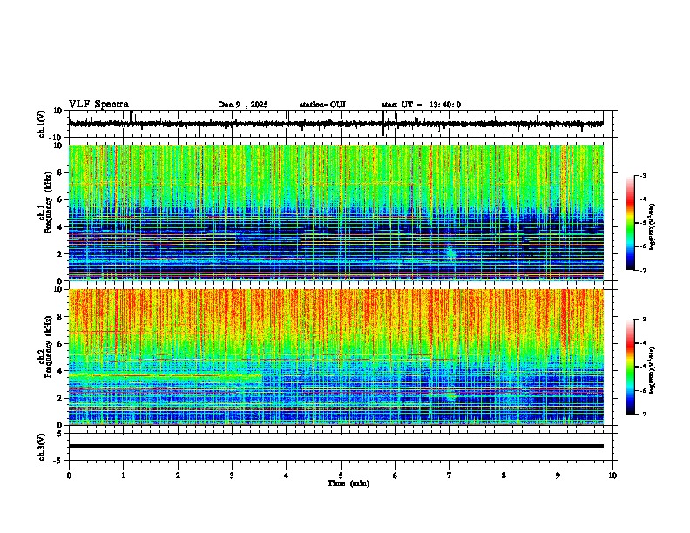690x533 pixels.
Task: Click inside the ch.1 spectrogram plot
Action: click(335, 213)
